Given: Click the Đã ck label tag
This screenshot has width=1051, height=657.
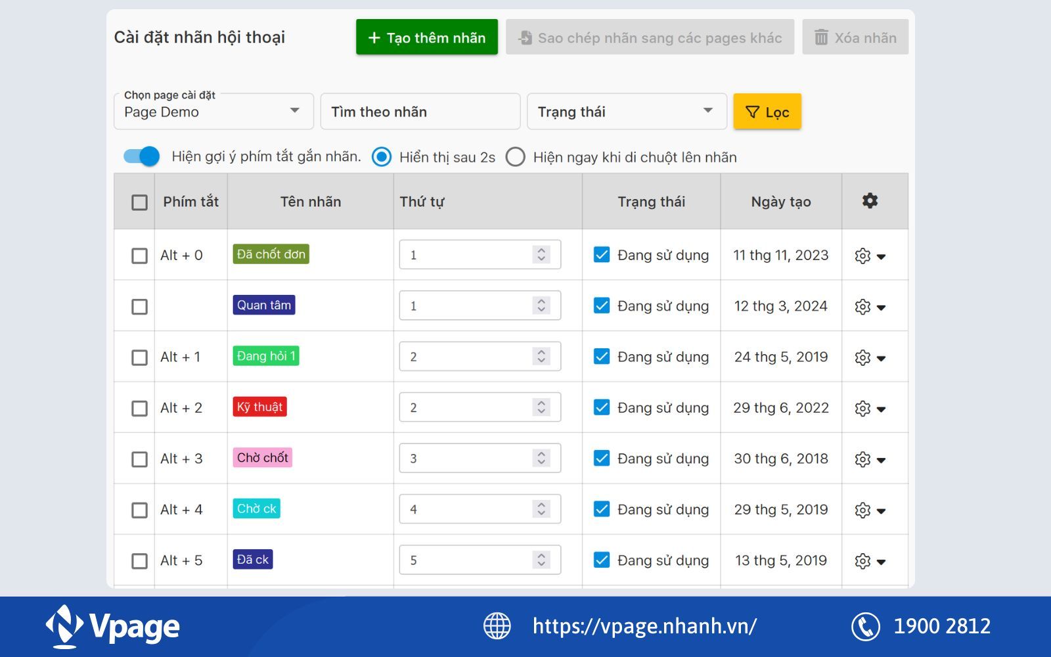Looking at the screenshot, I should pos(252,559).
